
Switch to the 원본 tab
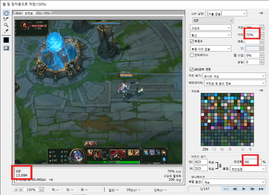[x=18, y=13]
